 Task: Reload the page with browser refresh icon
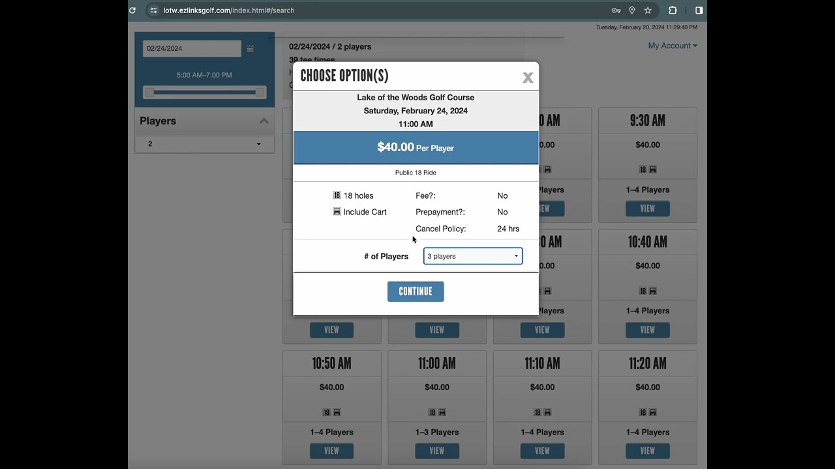[x=132, y=10]
